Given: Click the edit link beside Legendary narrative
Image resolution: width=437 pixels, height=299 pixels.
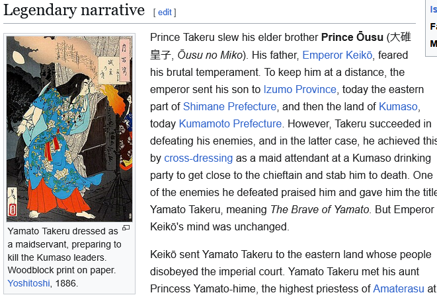Looking at the screenshot, I should click(164, 12).
